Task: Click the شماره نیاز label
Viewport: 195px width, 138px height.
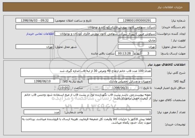Action: pos(178,21)
